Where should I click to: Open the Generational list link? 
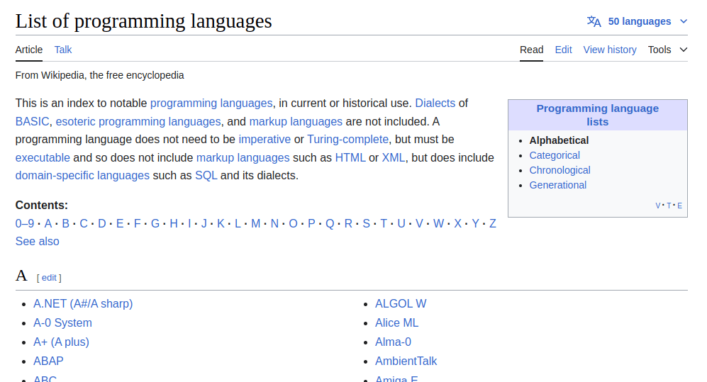point(557,185)
